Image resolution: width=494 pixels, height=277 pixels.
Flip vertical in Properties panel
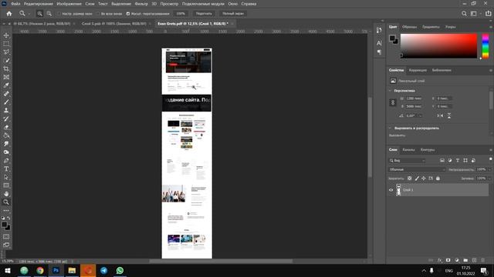(449, 115)
